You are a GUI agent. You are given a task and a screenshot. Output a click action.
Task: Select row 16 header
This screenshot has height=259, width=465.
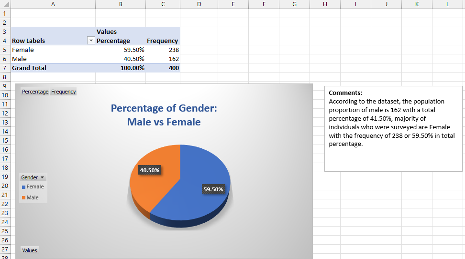[5, 150]
